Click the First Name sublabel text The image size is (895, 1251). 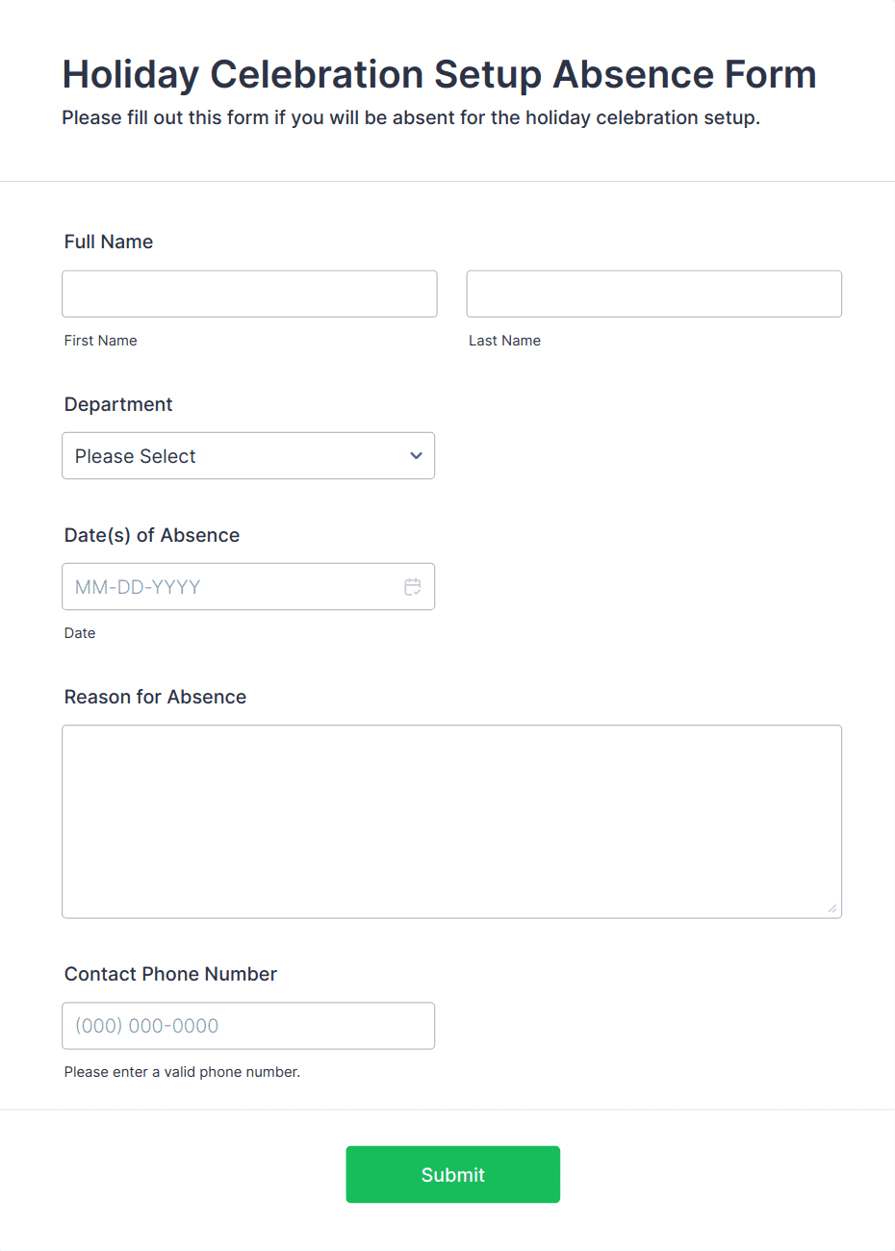100,341
